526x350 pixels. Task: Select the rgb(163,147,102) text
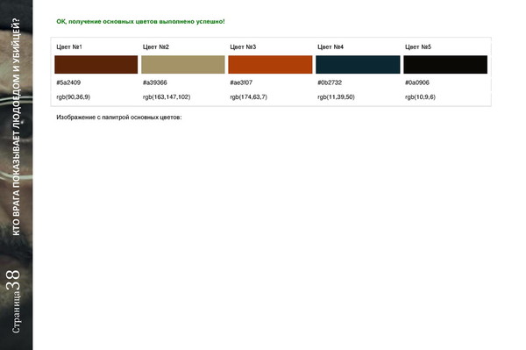coord(167,97)
